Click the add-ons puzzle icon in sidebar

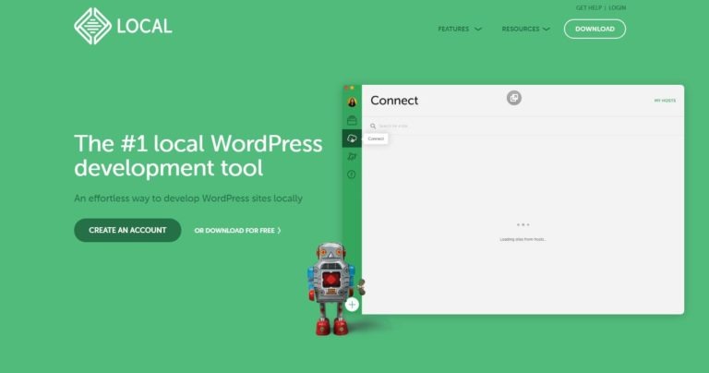(352, 156)
